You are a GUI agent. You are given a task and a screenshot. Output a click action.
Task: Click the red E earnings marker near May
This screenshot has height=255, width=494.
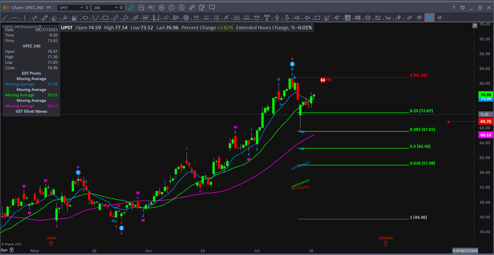point(51,243)
